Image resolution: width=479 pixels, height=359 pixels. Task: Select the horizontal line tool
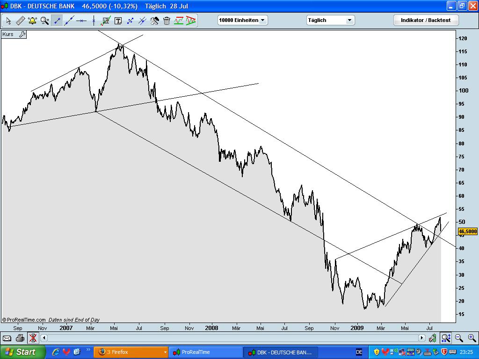pos(81,21)
